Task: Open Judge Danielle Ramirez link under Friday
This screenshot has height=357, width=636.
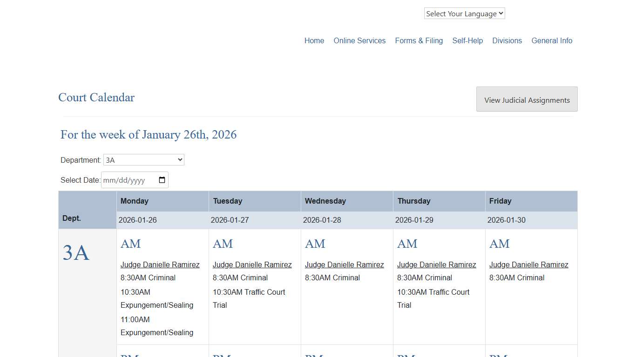Action: pos(529,264)
